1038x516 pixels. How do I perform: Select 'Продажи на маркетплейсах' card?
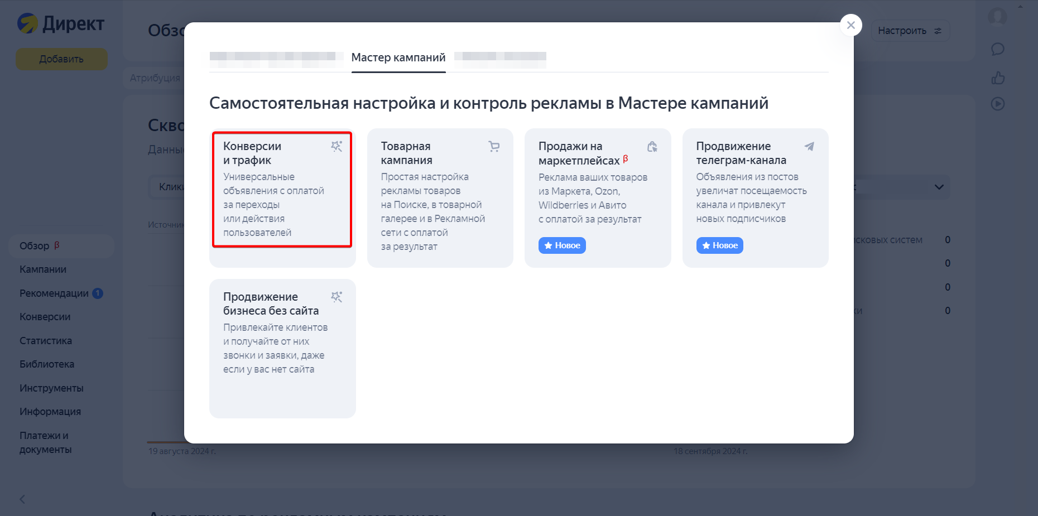coord(598,198)
